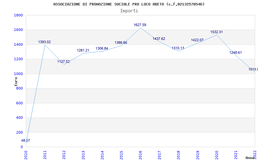Click the x-axis year 2015
Screen dimensions: 258x161
(x=121, y=155)
